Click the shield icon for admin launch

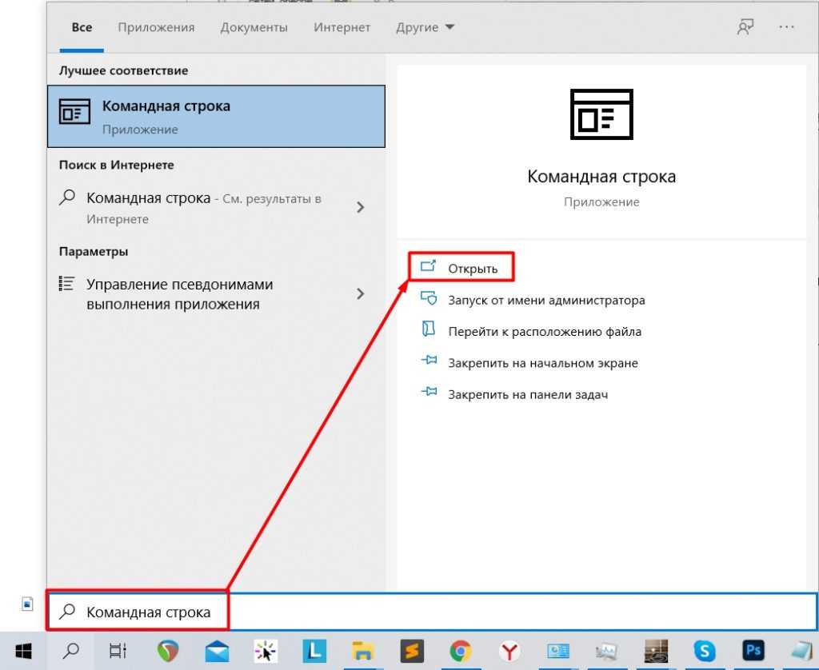click(429, 299)
